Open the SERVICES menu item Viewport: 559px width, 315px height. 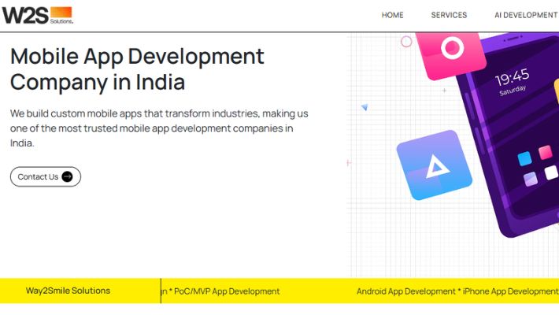click(x=449, y=15)
